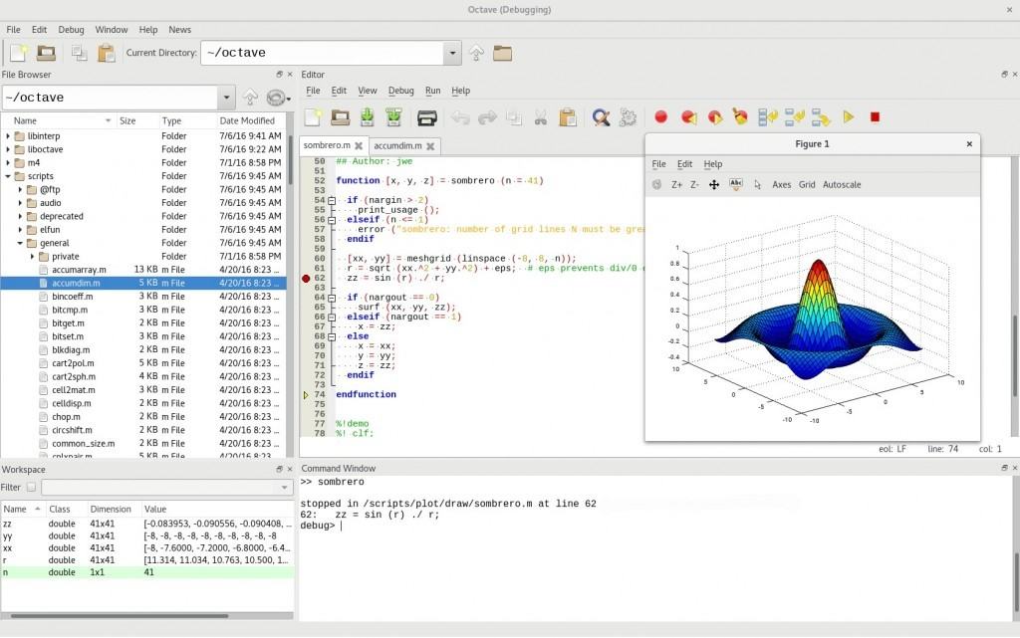Go up one directory with the up arrow button
1020x638 pixels.
coord(475,52)
